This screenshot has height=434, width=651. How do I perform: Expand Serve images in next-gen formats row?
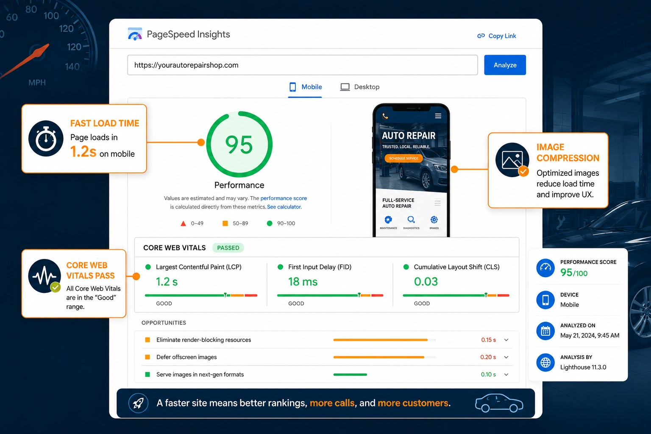[506, 375]
